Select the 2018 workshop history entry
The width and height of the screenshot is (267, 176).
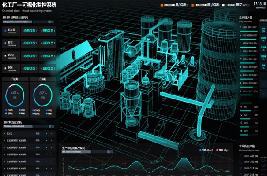[x=249, y=168]
